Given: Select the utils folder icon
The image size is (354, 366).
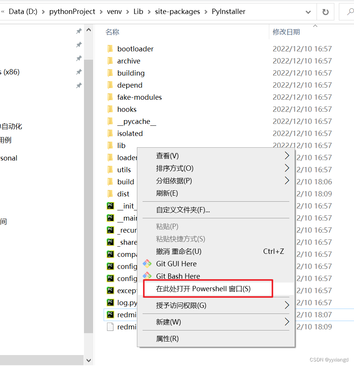Looking at the screenshot, I should click(110, 170).
